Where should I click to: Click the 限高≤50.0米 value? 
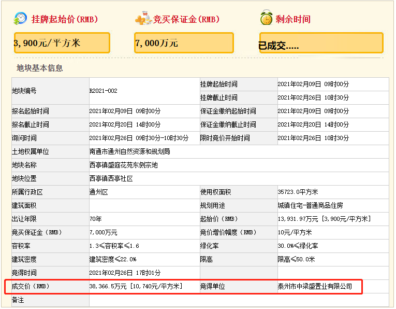296,259
